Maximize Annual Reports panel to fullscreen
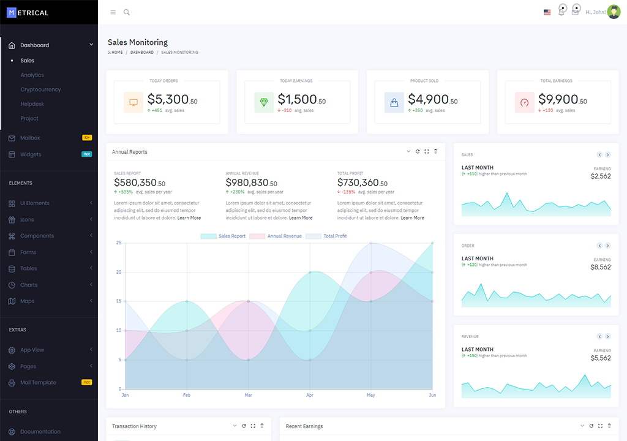This screenshot has width=627, height=441. tap(427, 151)
